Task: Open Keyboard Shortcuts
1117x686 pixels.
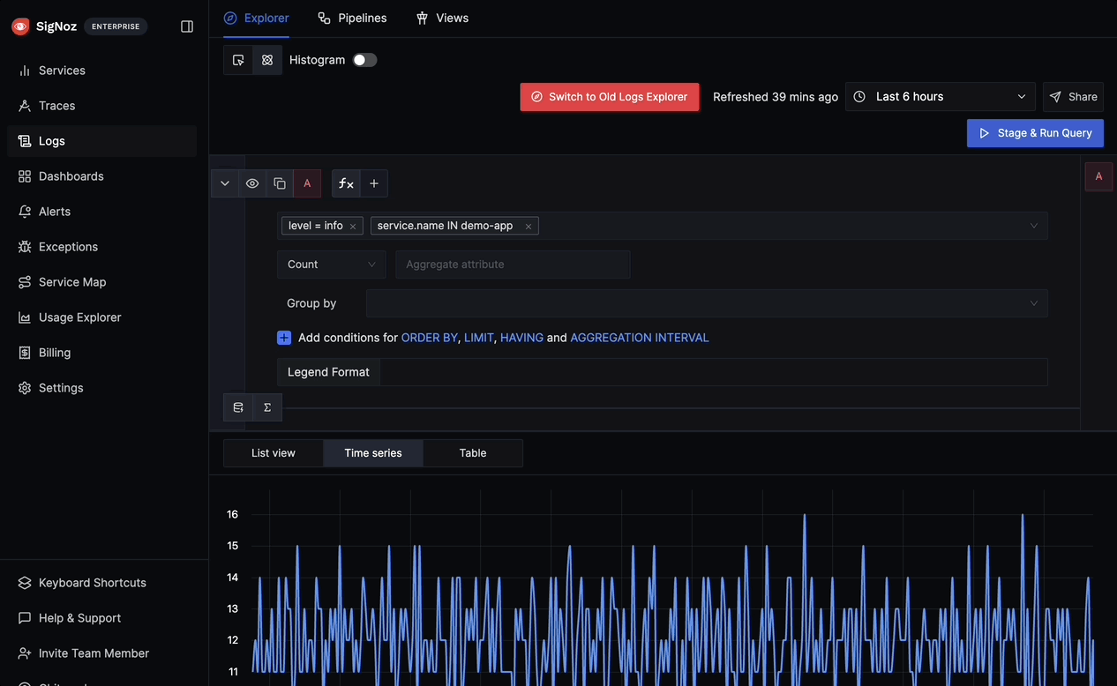Action: point(101,583)
